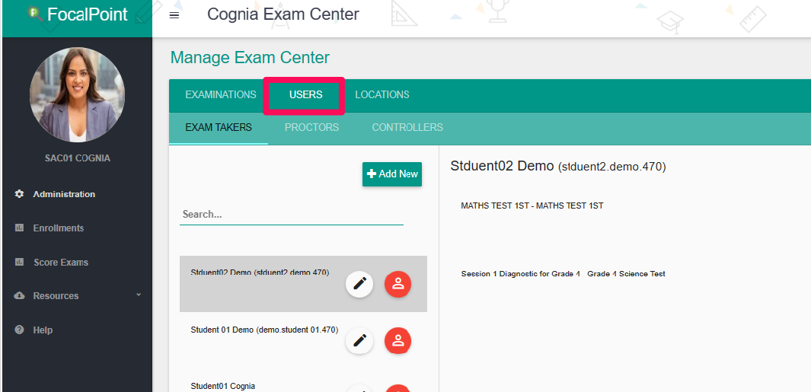Click the Resources cloud download icon

click(x=19, y=296)
